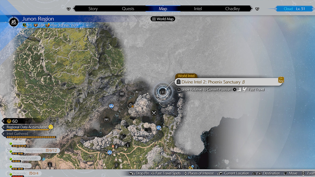Select the locked chocobo stop icon

[159, 128]
